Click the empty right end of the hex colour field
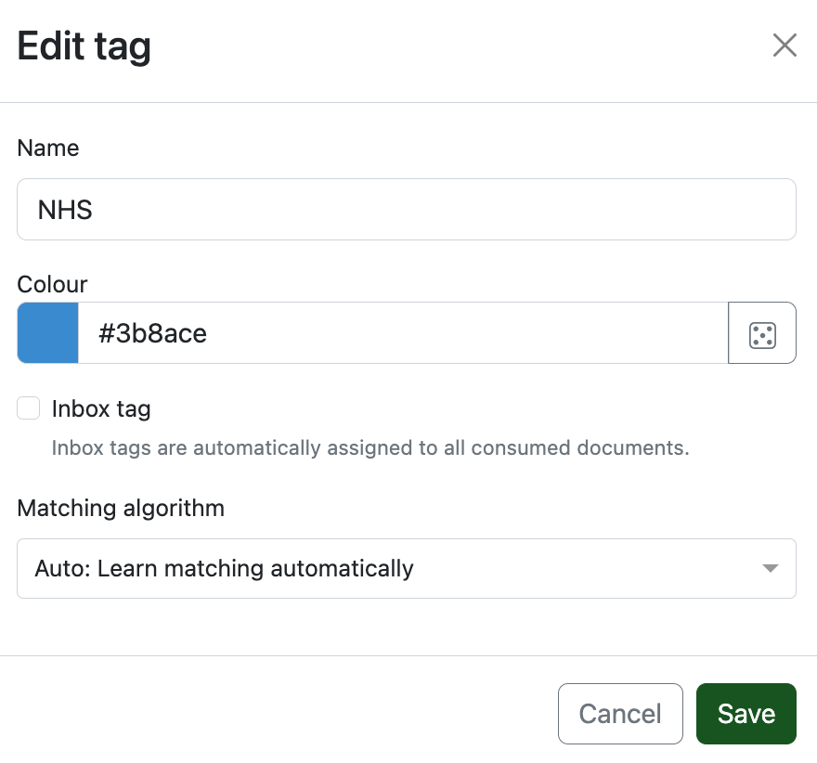Viewport: 817px width, 763px height. tap(650, 333)
